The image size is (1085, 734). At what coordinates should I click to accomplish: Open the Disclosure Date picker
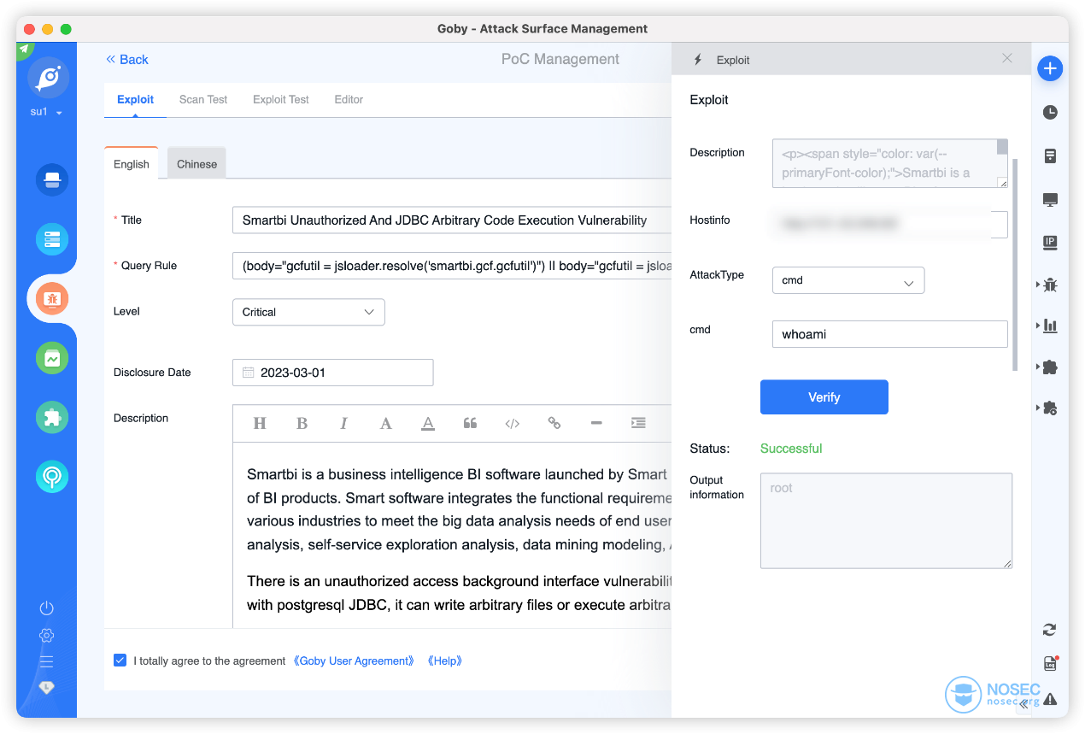332,373
